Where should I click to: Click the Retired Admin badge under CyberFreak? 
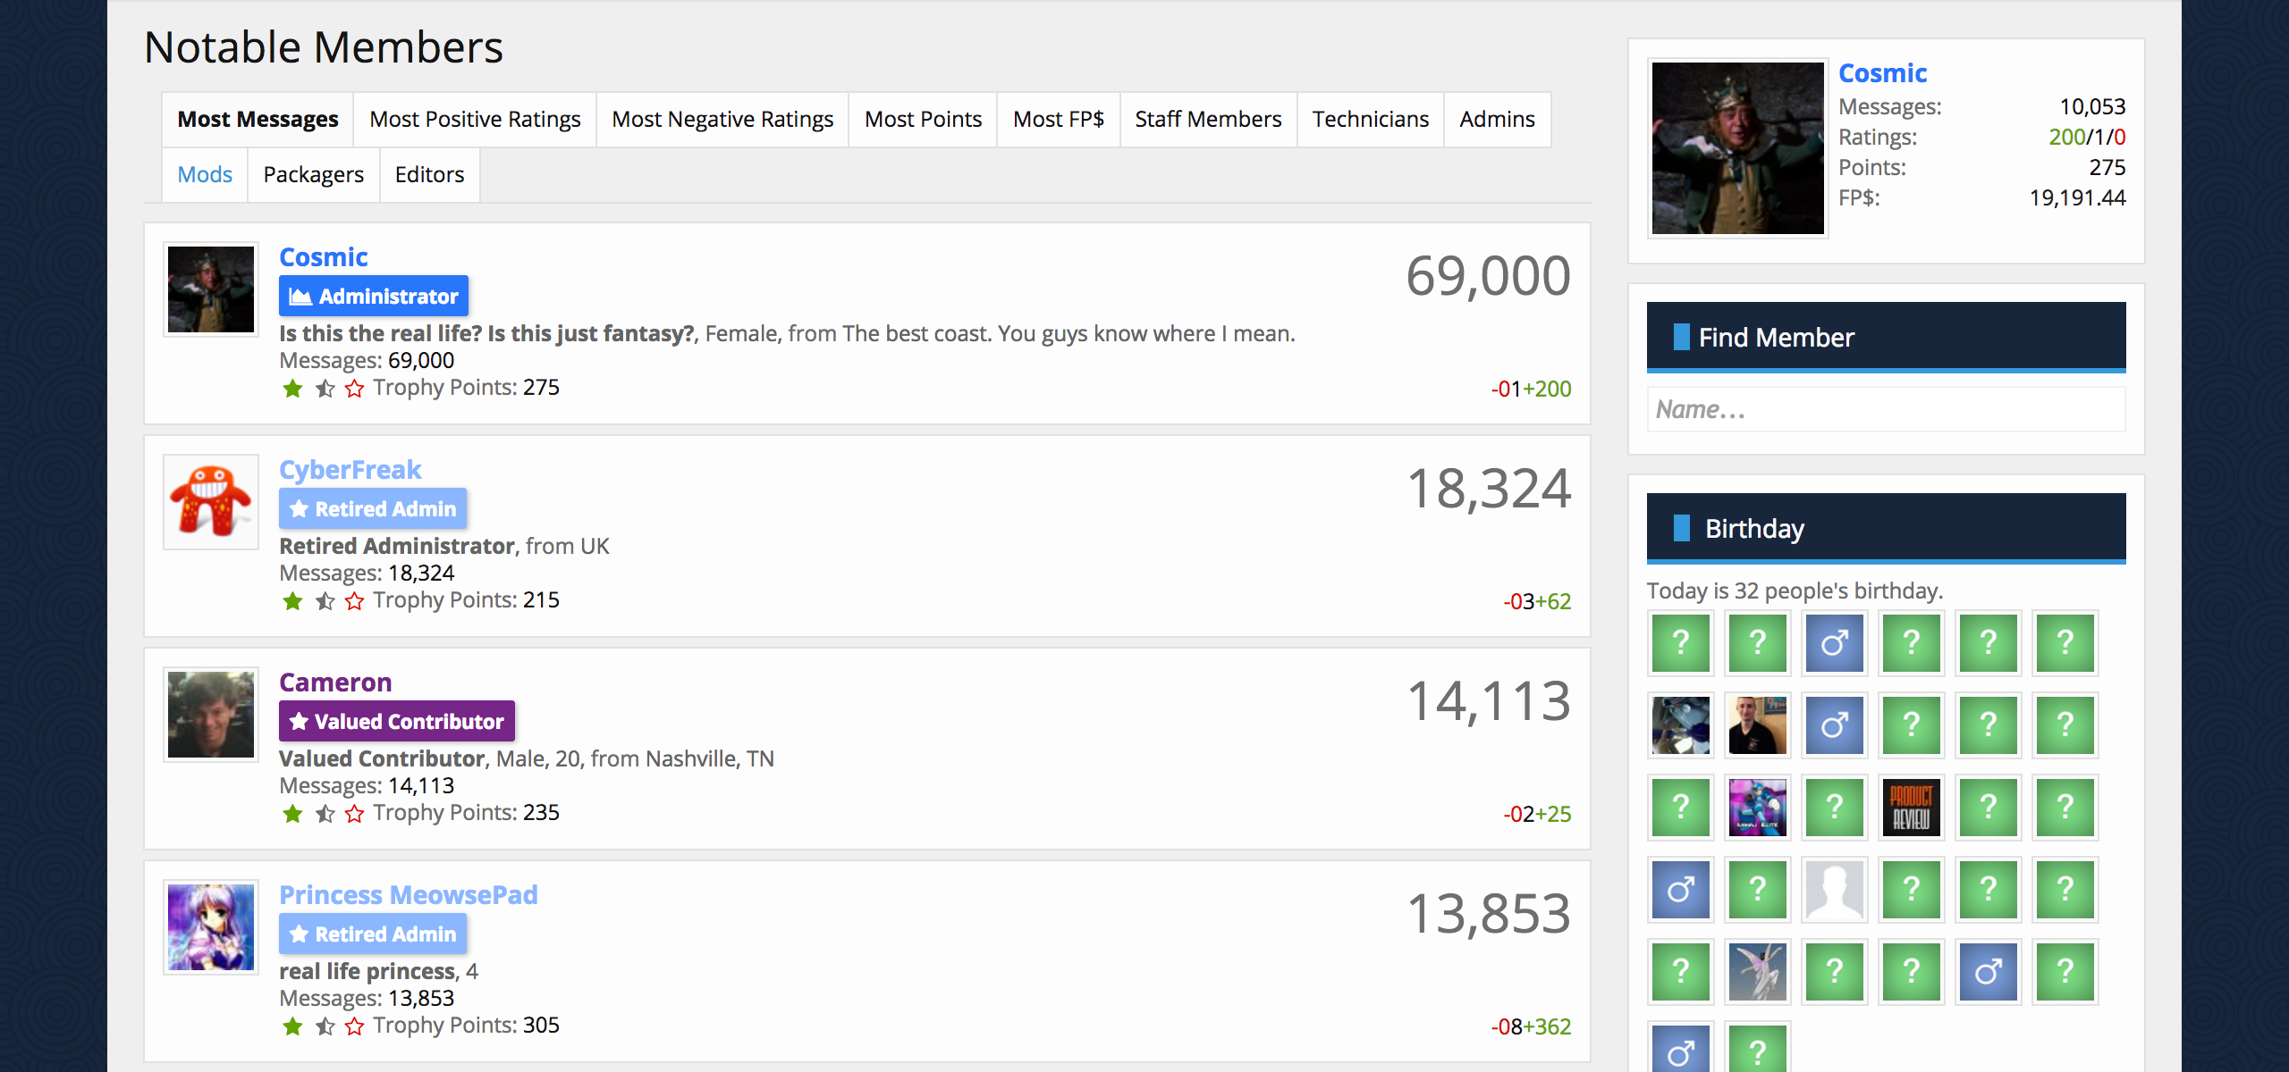(373, 508)
